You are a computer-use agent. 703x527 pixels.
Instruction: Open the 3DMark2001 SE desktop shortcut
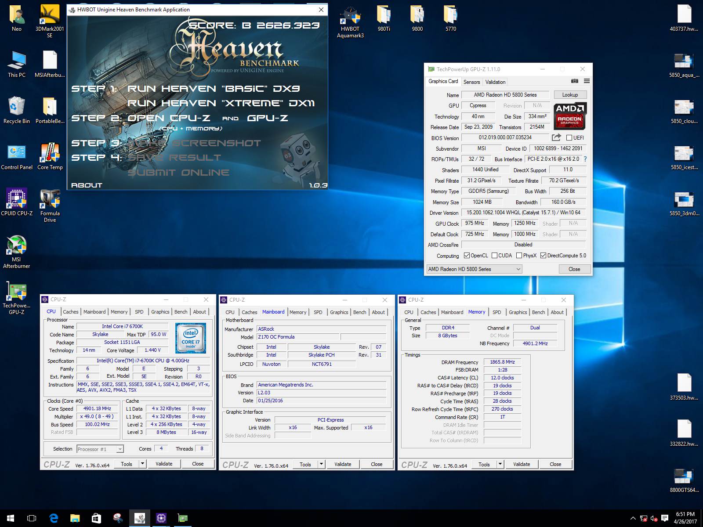(x=50, y=21)
